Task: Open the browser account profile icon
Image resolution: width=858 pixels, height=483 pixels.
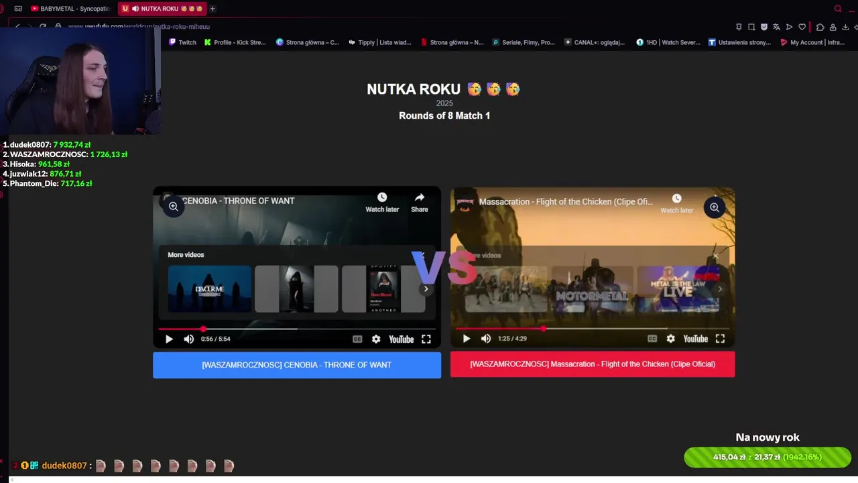Action: pos(833,27)
